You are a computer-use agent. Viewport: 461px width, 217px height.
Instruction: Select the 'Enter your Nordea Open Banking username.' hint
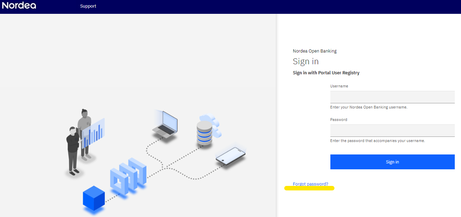coord(369,107)
